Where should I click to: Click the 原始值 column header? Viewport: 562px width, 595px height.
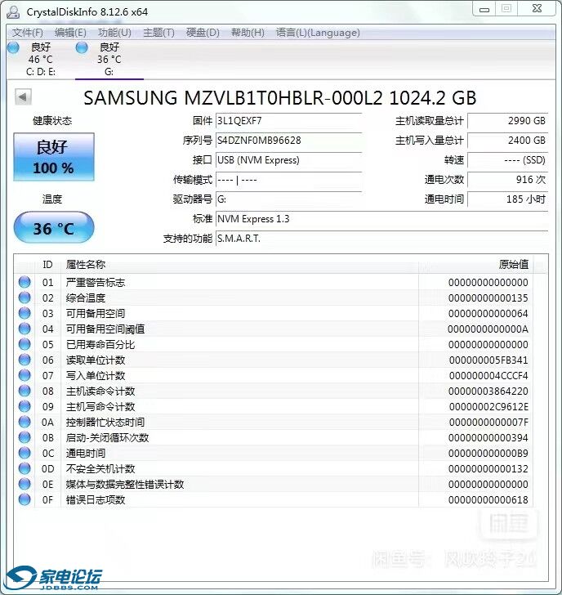[514, 264]
